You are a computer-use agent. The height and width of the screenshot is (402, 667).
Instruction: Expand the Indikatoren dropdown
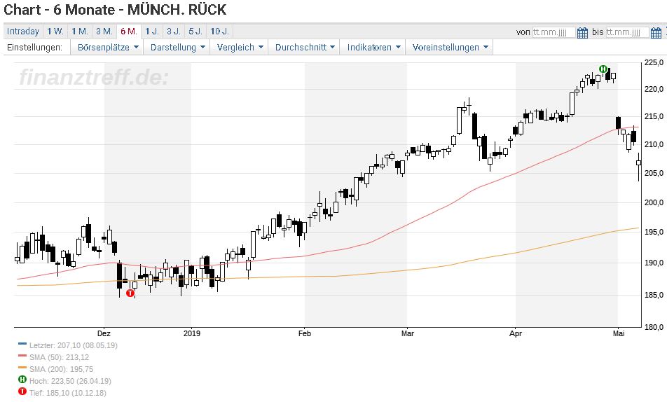pos(373,47)
